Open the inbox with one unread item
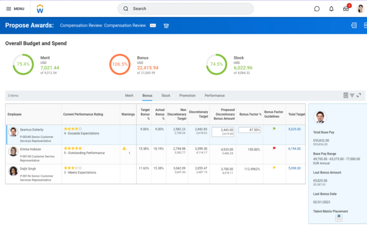The image size is (367, 226). 346,9
